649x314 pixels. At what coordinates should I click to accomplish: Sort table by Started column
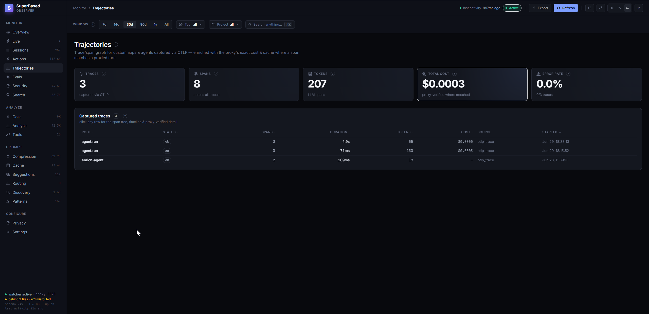coord(551,132)
